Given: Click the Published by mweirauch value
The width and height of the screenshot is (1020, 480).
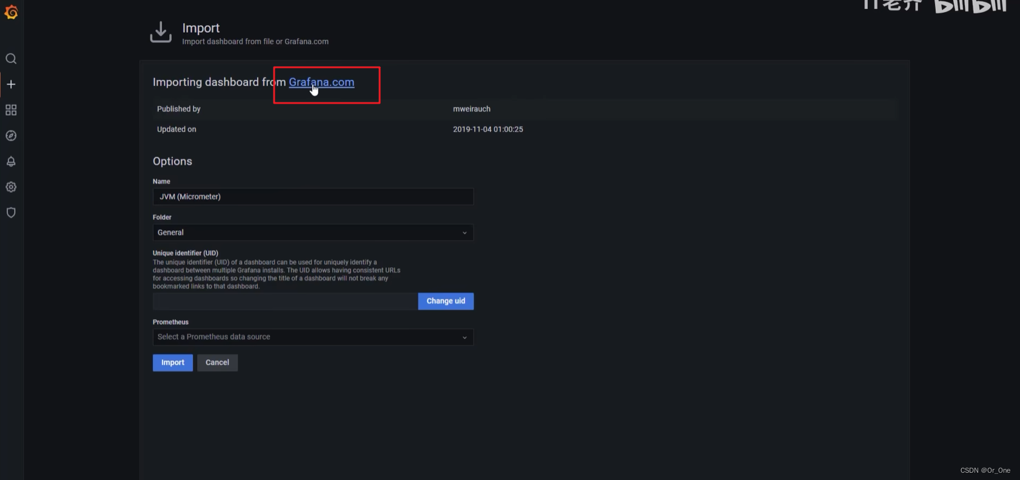Looking at the screenshot, I should 472,109.
